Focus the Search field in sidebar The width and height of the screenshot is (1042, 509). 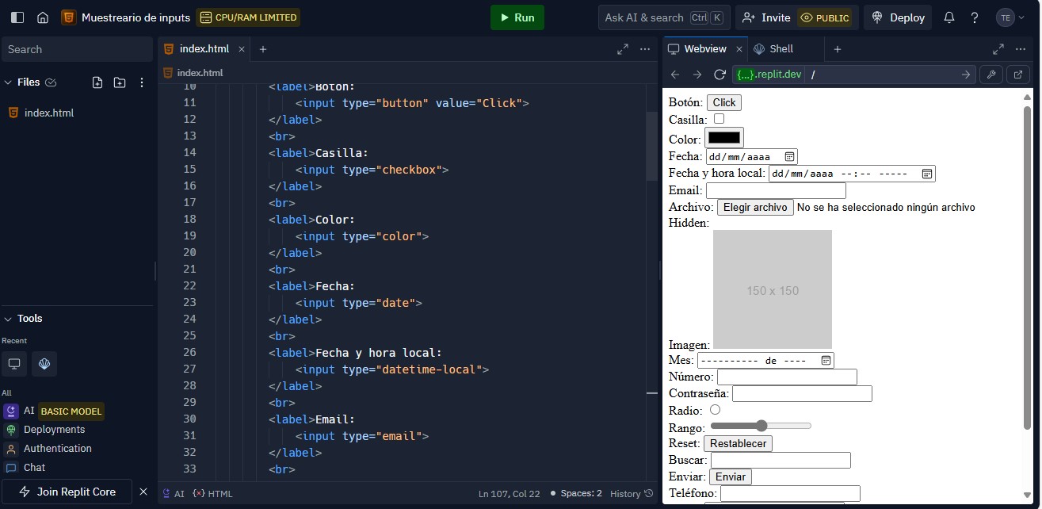pos(76,49)
